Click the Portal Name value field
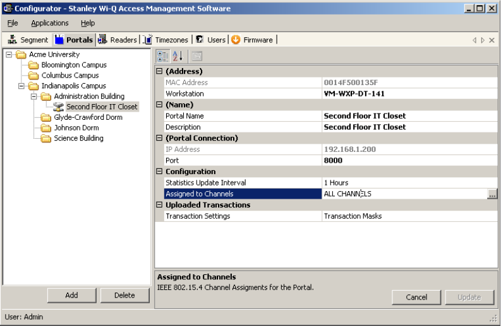 click(409, 116)
